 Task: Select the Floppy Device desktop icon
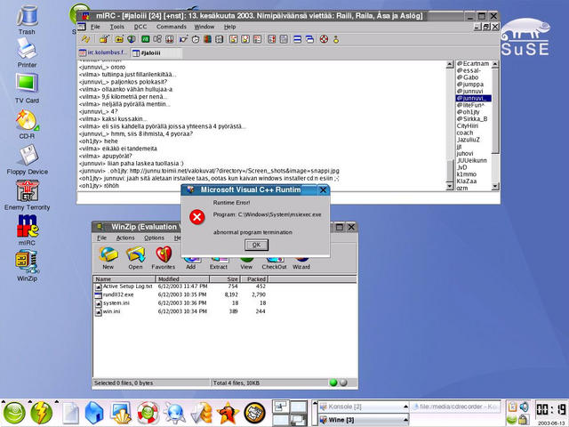(x=28, y=160)
